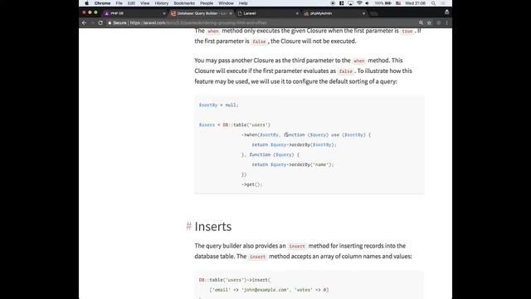
Task: Click the volume icon in the menu bar
Action: [x=367, y=3]
